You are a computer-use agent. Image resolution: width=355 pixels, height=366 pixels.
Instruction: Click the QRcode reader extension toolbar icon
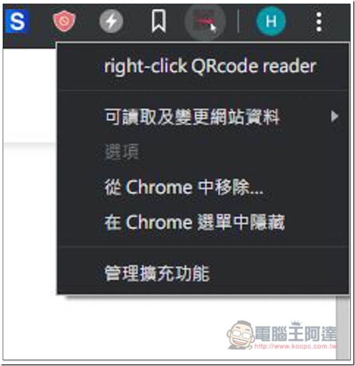pos(205,21)
